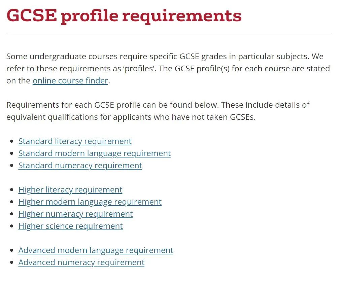The width and height of the screenshot is (341, 283).
Task: Open Higher literacy requirement link
Action: [x=70, y=190]
